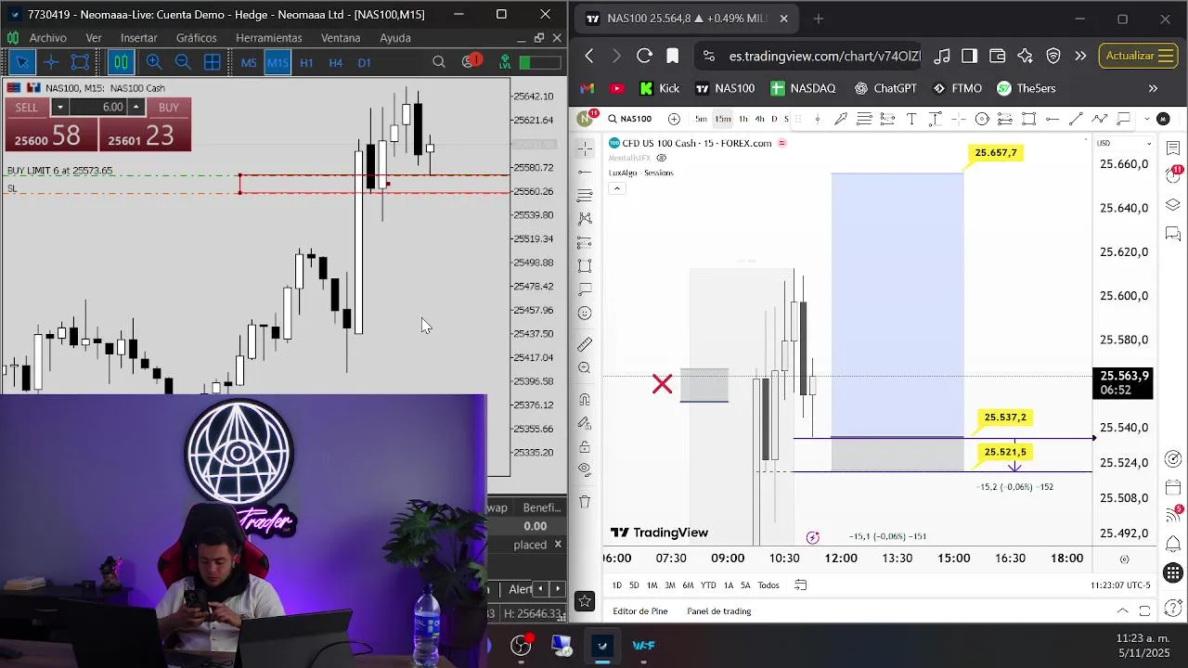Expand the bottom panel with up chevron
The height and width of the screenshot is (668, 1188).
coord(1122,611)
